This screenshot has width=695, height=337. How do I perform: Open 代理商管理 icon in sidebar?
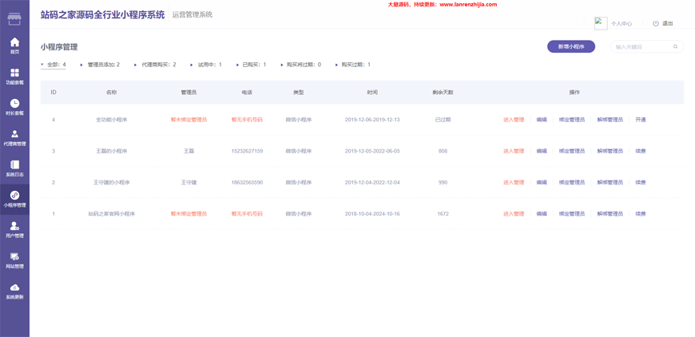pos(14,133)
